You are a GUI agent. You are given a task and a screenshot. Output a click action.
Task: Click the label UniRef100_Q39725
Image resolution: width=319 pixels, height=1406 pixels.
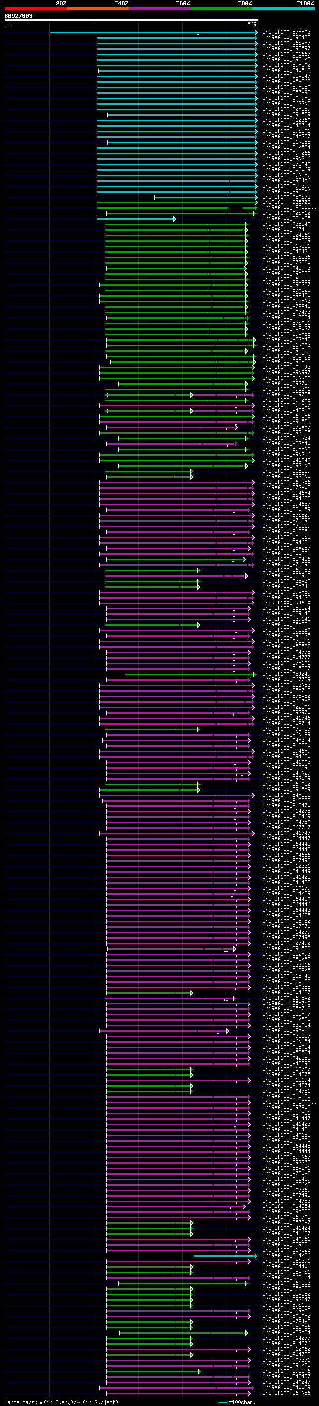click(x=286, y=394)
